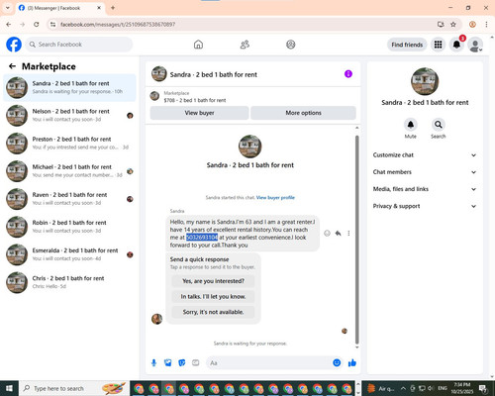This screenshot has height=396, width=495.
Task: Bookmark this page with the star icon
Action: pyautogui.click(x=453, y=24)
